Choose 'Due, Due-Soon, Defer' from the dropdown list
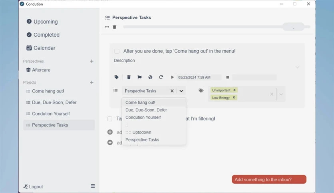 pos(154,110)
